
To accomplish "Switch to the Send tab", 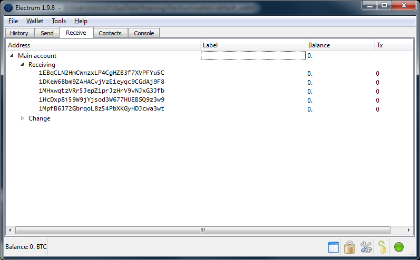I will click(47, 33).
